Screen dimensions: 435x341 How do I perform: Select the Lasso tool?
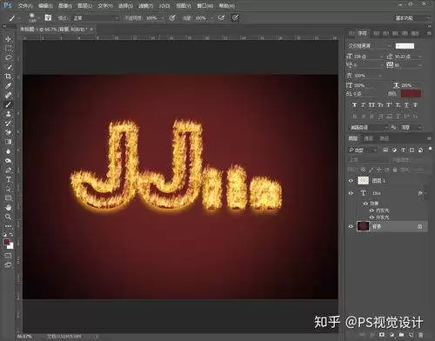coord(8,57)
